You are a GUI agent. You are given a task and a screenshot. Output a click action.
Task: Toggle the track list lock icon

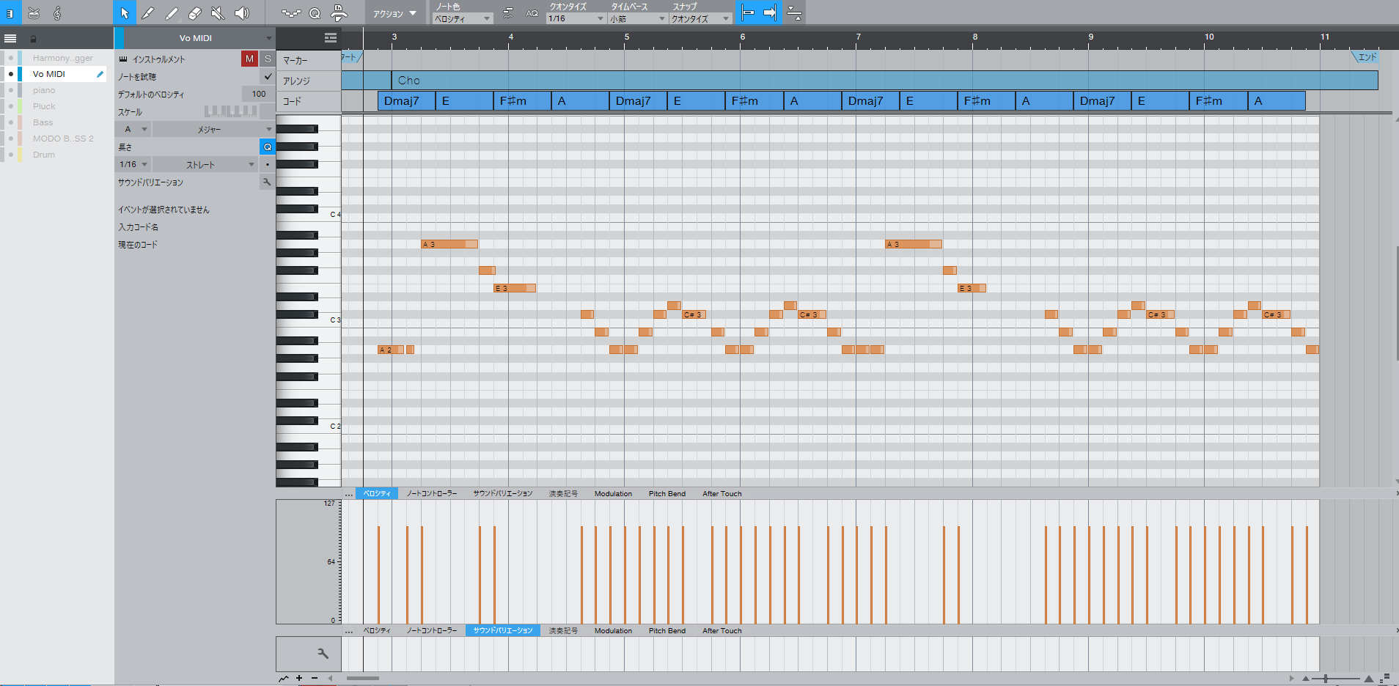coord(33,38)
